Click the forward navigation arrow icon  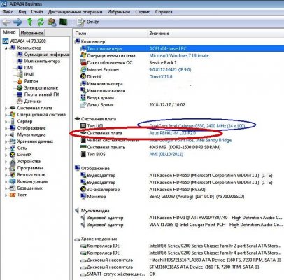pos(17,22)
